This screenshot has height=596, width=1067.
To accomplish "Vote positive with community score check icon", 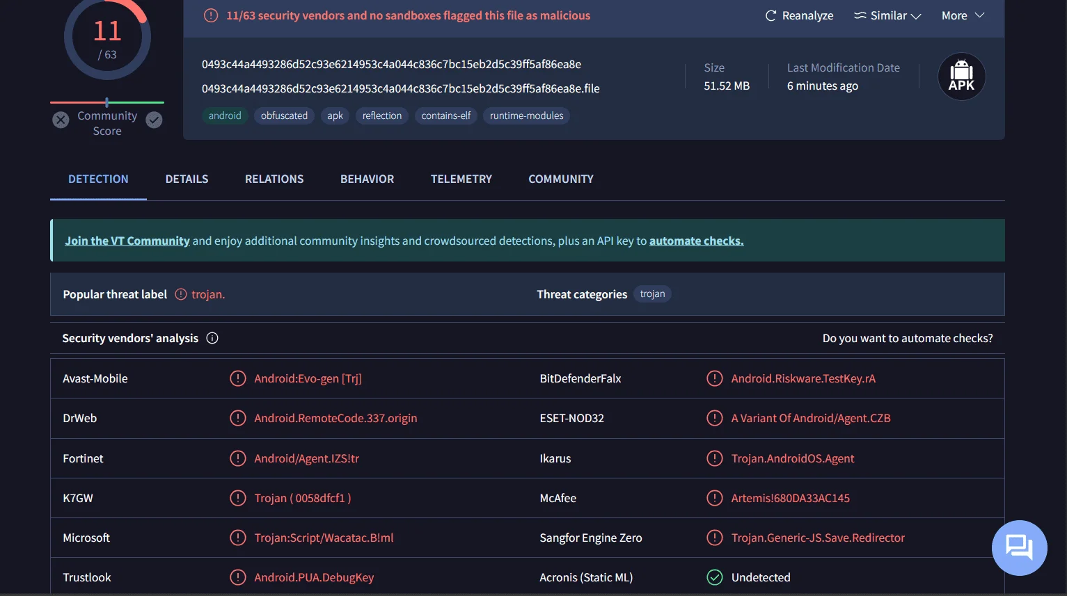I will coord(154,120).
